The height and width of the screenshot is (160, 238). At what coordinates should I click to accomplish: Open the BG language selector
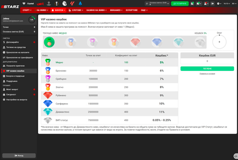coord(234,3)
